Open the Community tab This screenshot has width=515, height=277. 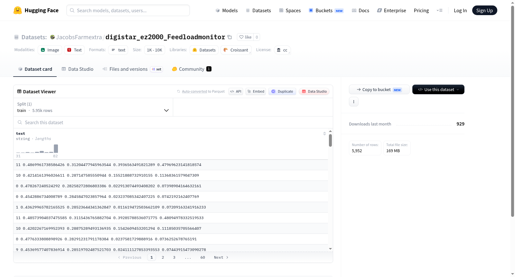click(192, 69)
